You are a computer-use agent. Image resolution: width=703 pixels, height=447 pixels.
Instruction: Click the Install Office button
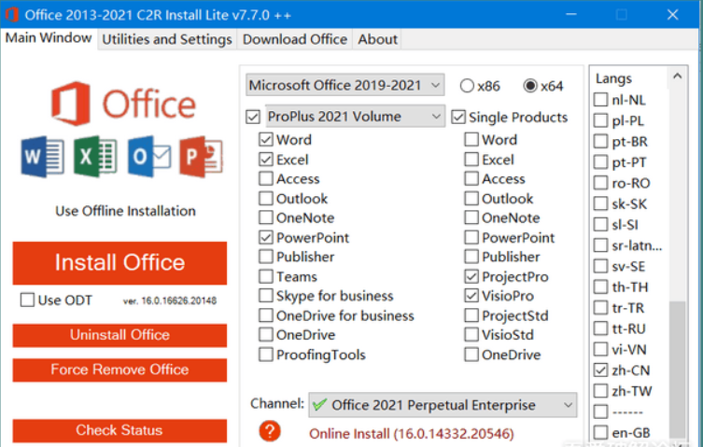click(x=120, y=263)
